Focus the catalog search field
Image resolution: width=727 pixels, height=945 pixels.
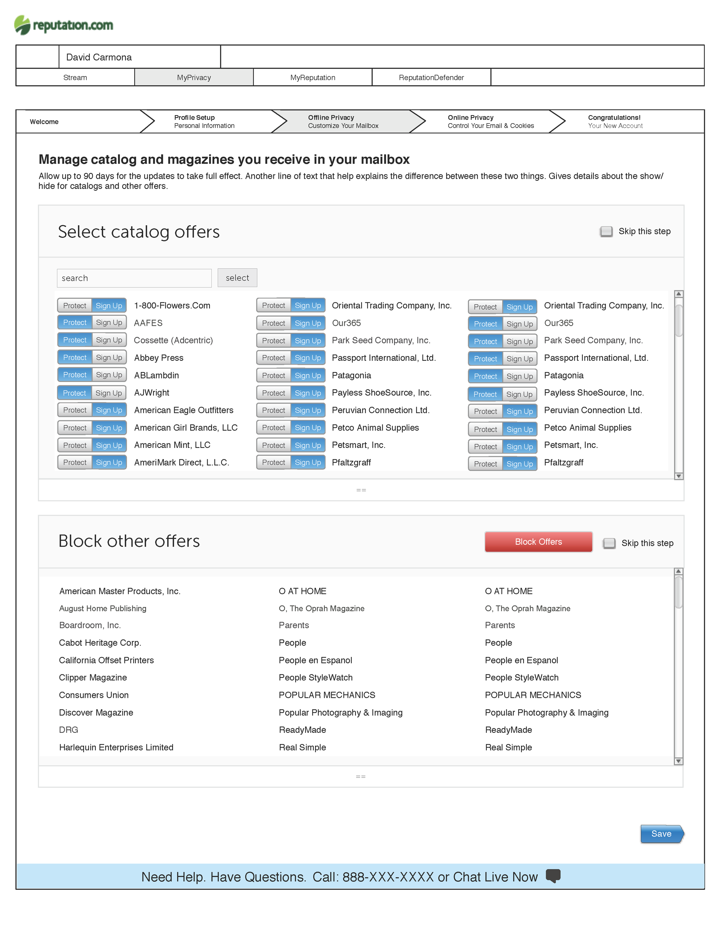134,278
